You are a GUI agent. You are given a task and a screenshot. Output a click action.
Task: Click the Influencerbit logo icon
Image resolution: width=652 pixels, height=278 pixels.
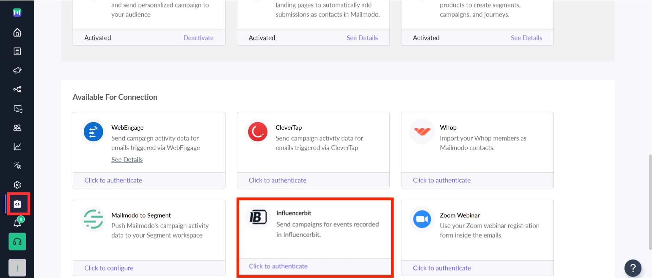click(258, 217)
